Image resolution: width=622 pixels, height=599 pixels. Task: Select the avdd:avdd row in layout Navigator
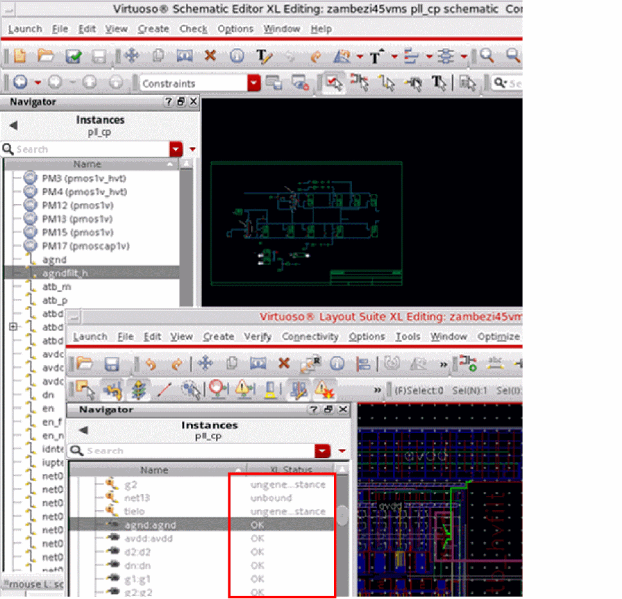142,538
